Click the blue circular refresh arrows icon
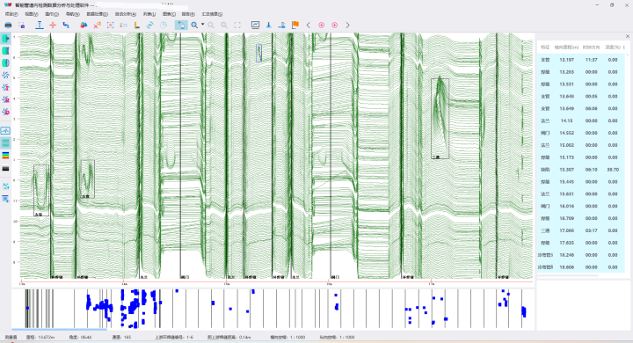This screenshot has height=343, width=633. point(150,25)
